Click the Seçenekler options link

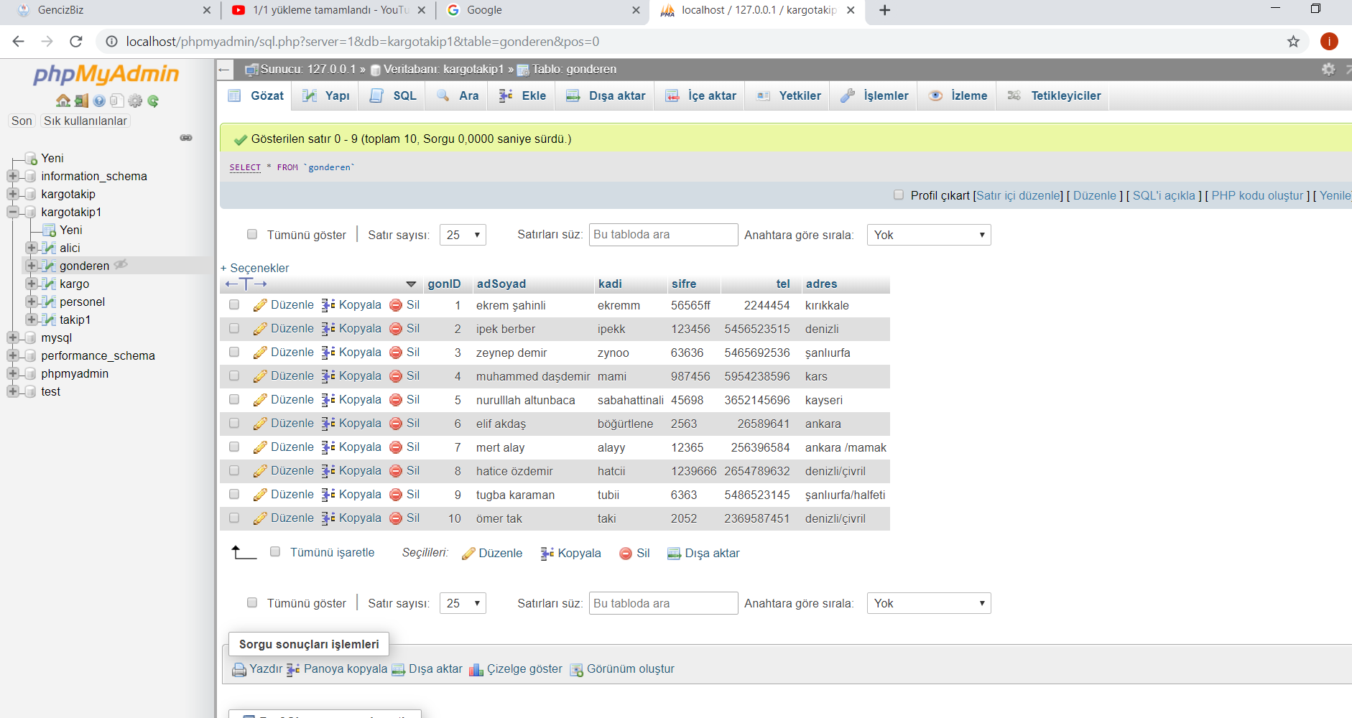click(x=259, y=268)
